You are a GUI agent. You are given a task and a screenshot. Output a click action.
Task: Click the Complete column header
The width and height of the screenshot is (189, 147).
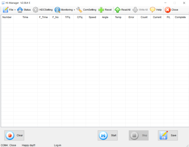[x=180, y=17]
